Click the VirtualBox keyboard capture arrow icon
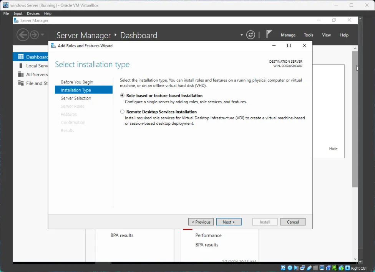 coord(347,268)
